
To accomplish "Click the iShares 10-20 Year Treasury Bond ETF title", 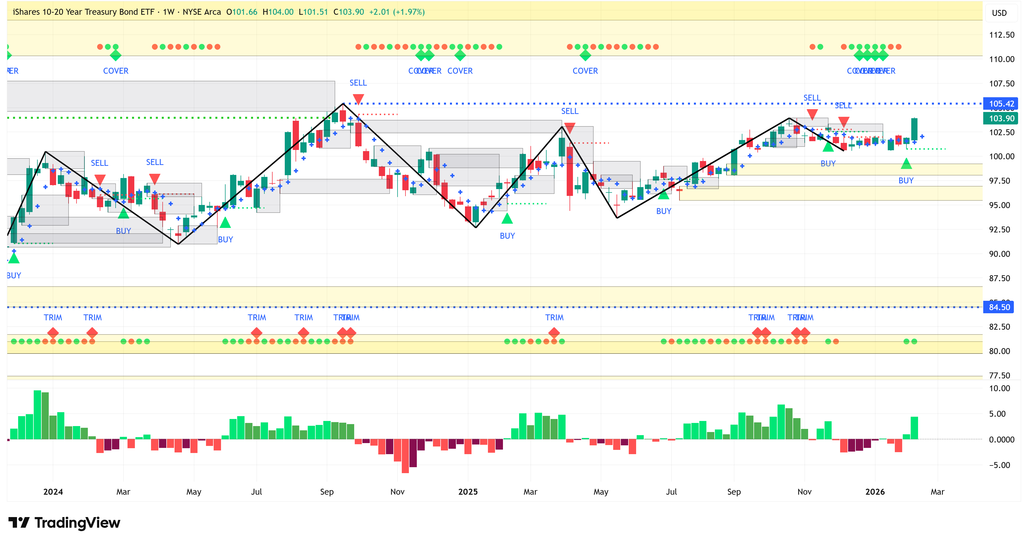I will (83, 12).
